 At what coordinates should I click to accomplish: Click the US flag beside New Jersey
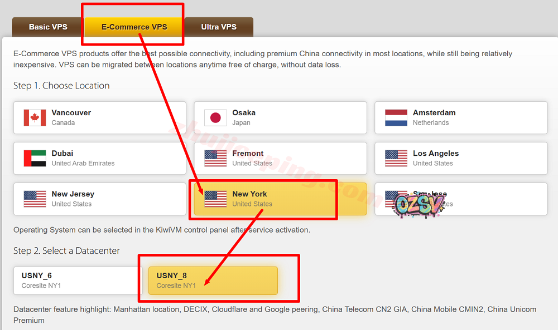35,199
